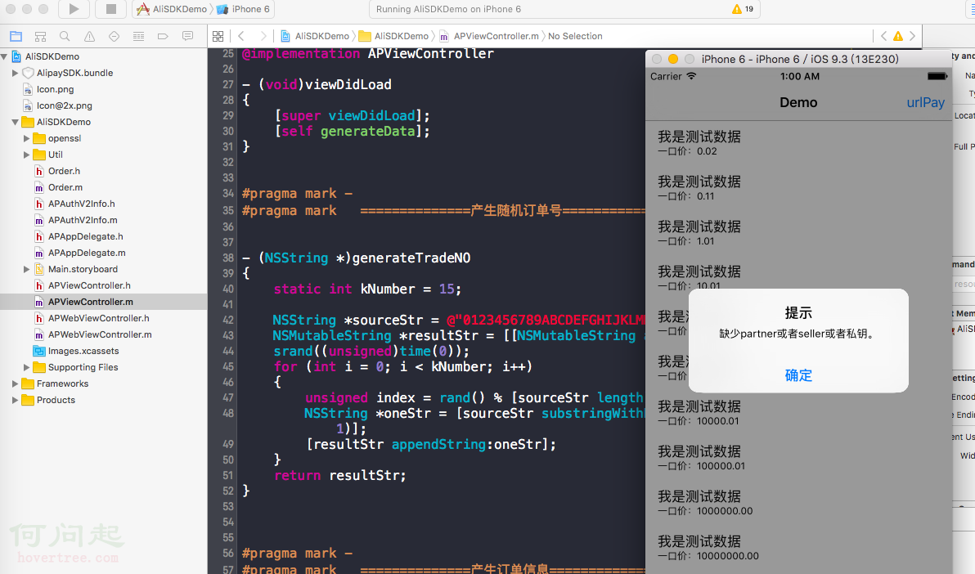975x574 pixels.
Task: Click the warning count badge showing 19
Action: (743, 10)
